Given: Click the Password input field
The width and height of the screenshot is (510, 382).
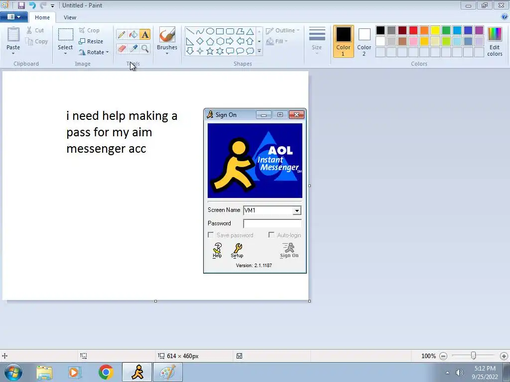Looking at the screenshot, I should [272, 223].
